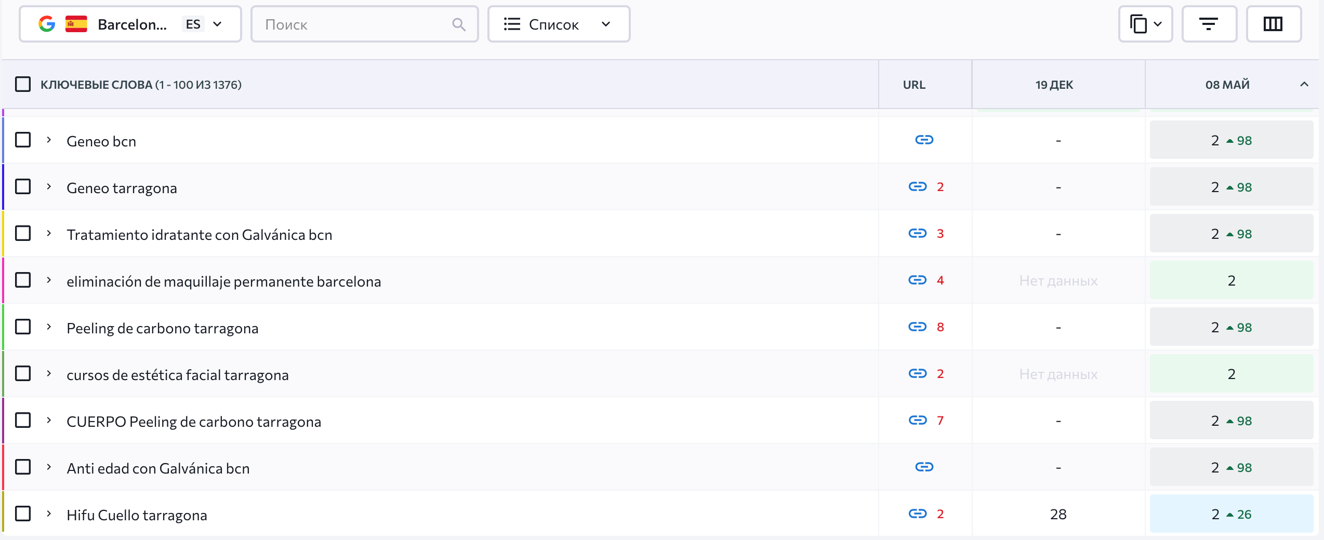Open the filter icon in the toolbar
The image size is (1324, 540).
point(1208,24)
